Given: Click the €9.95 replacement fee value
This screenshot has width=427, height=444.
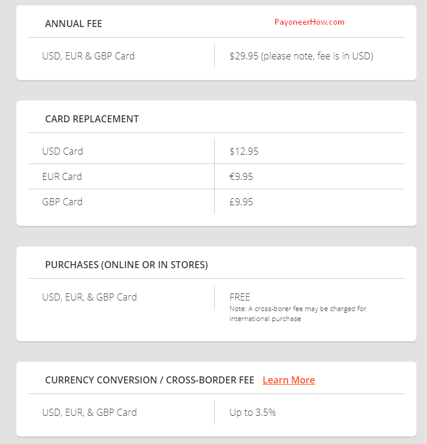Looking at the screenshot, I should 241,176.
